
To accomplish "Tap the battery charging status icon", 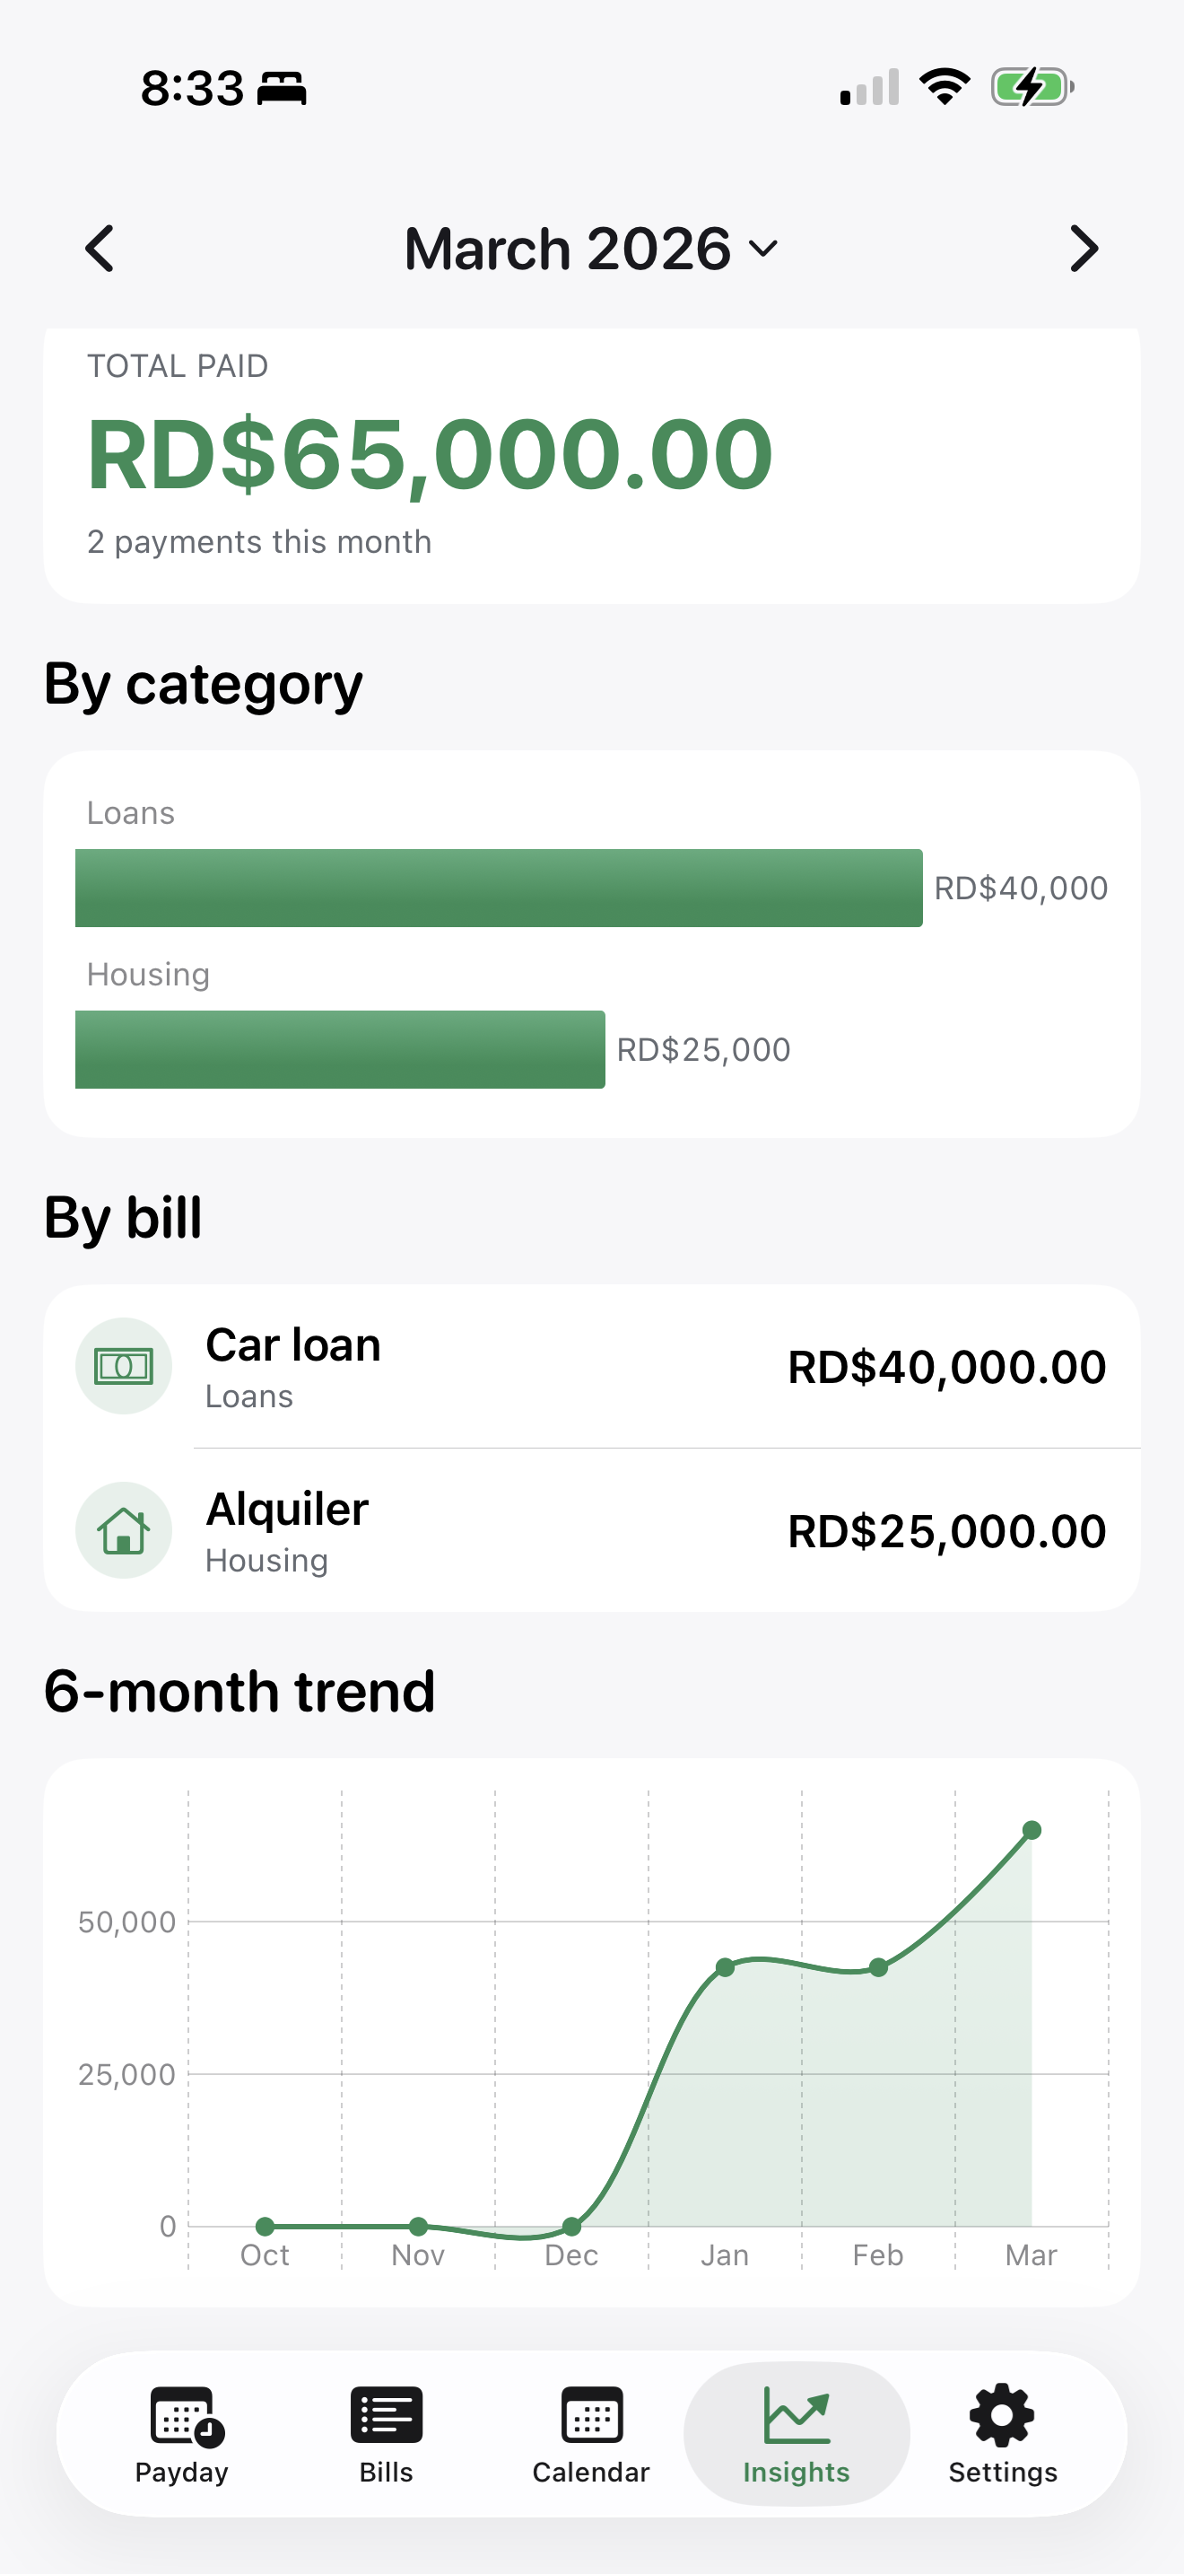I will click(x=1032, y=87).
